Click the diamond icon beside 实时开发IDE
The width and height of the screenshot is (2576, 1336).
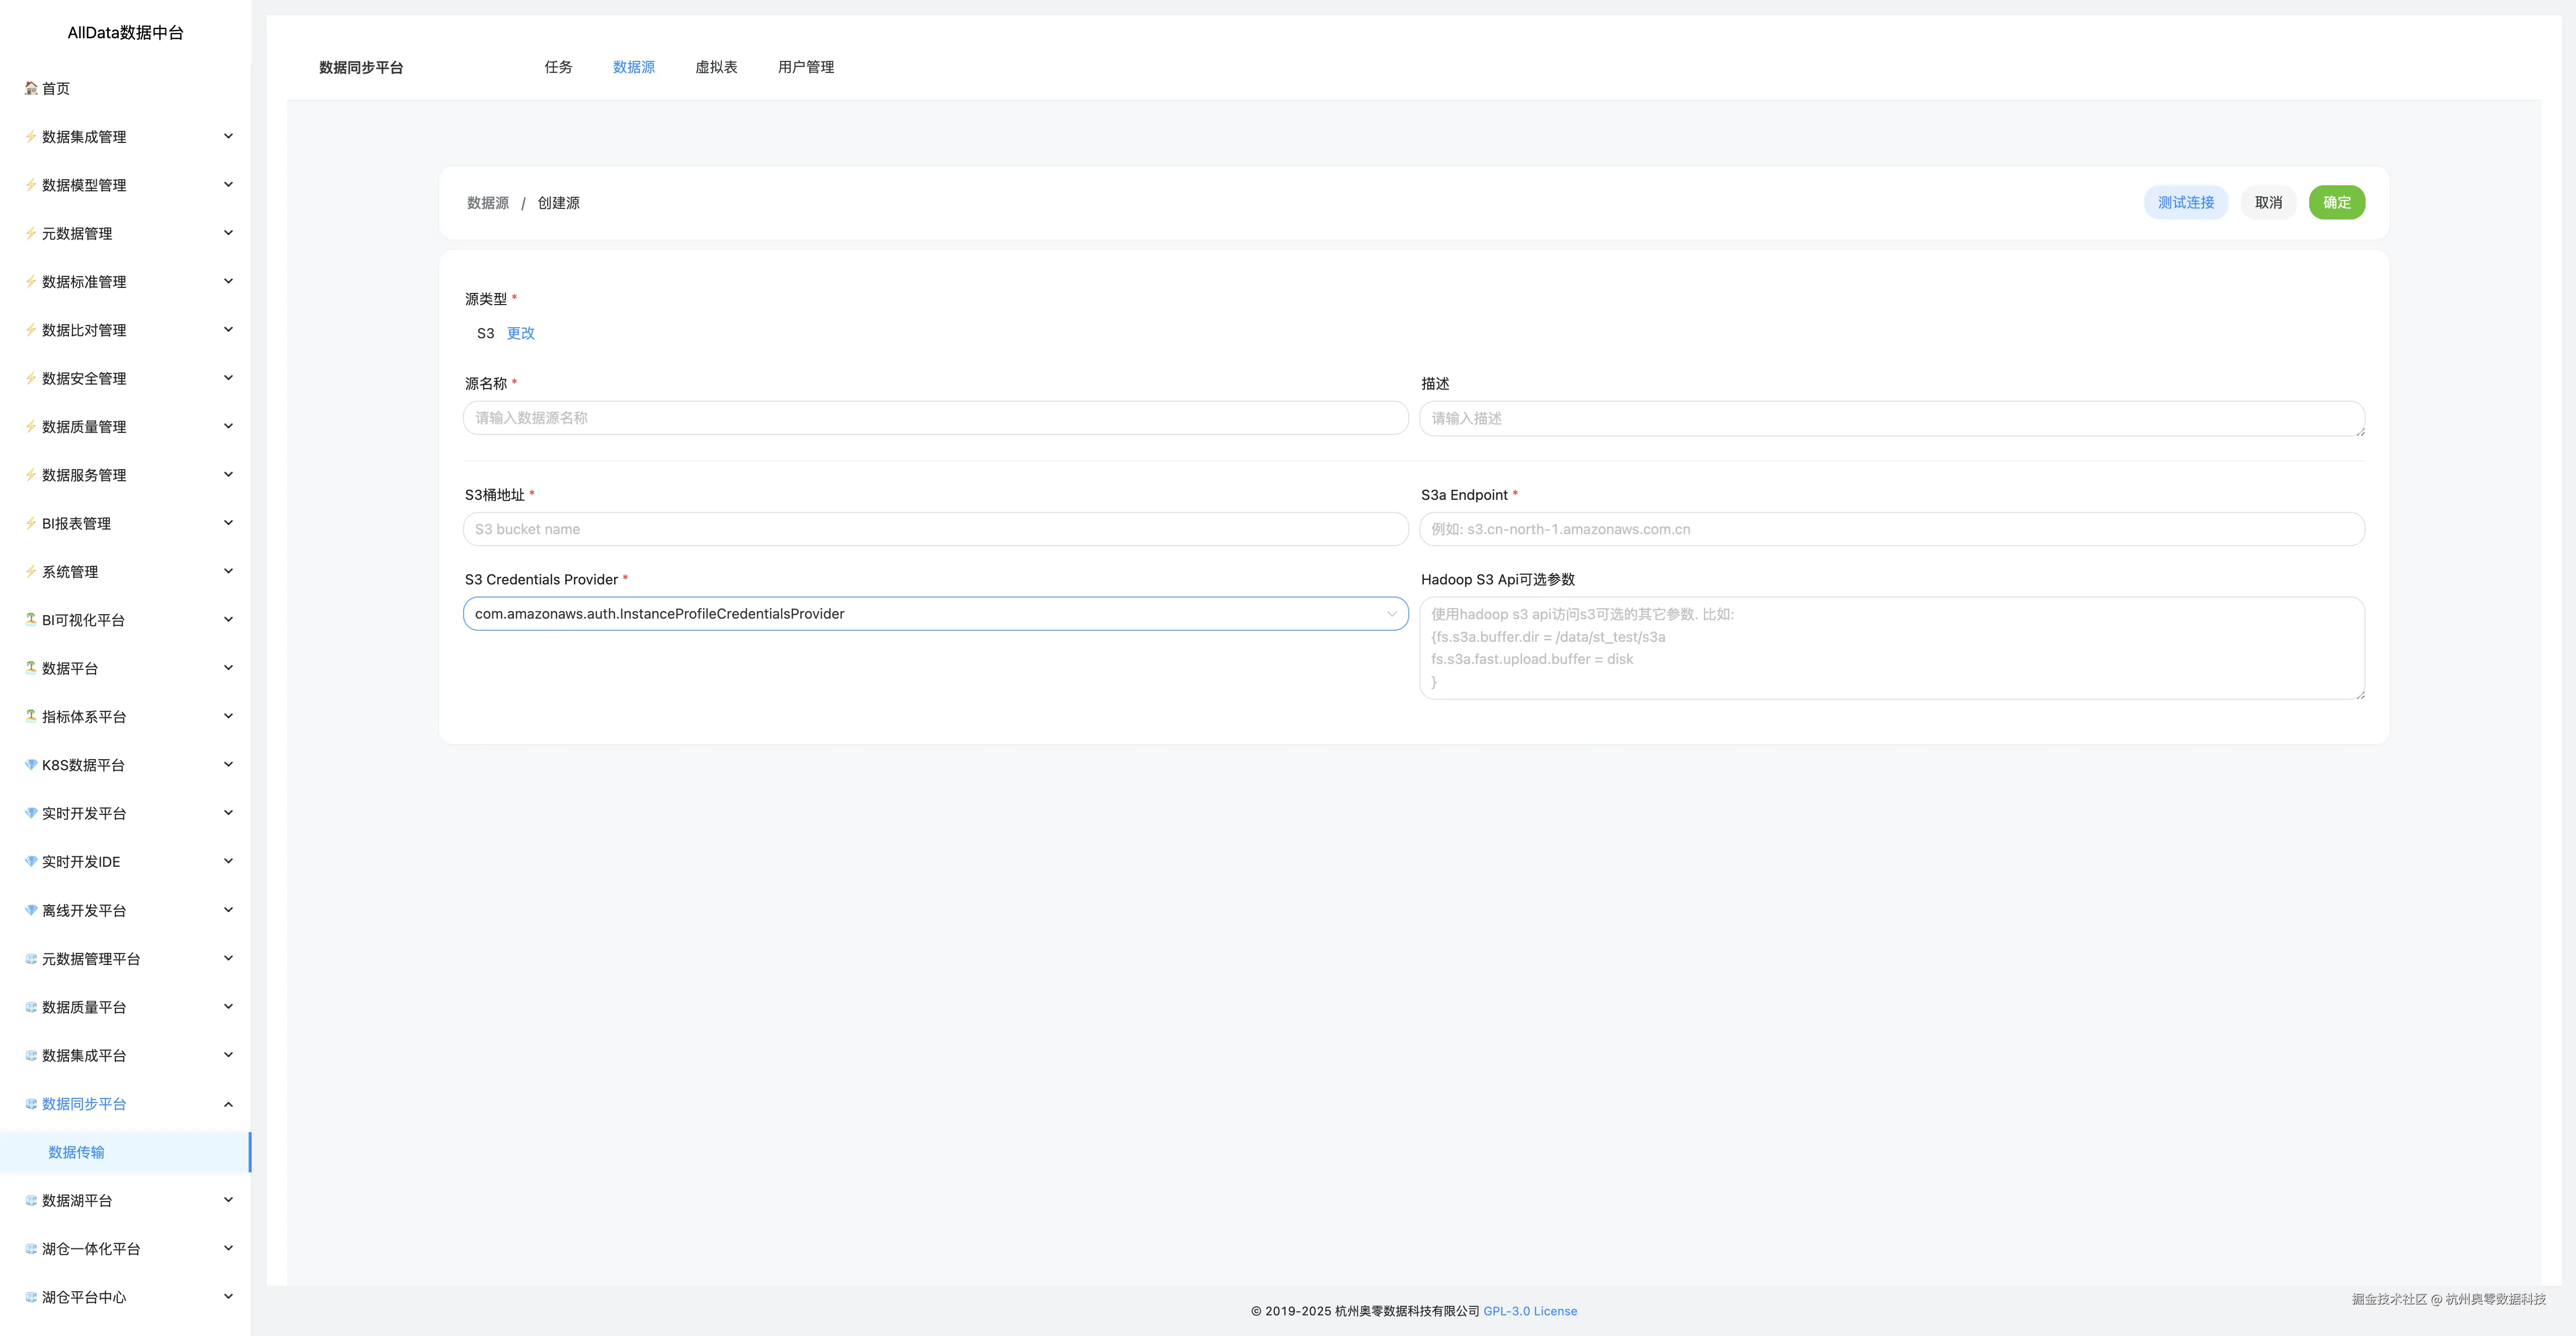click(31, 861)
